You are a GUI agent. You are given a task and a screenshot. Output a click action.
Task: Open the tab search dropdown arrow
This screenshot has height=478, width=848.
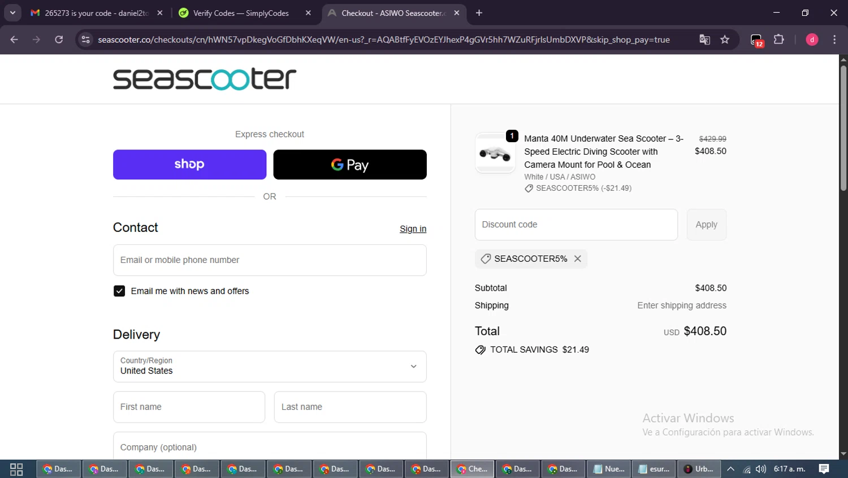12,12
